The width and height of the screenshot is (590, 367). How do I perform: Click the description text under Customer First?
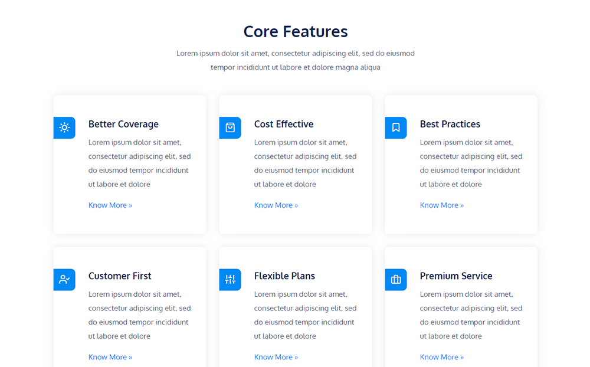(140, 315)
